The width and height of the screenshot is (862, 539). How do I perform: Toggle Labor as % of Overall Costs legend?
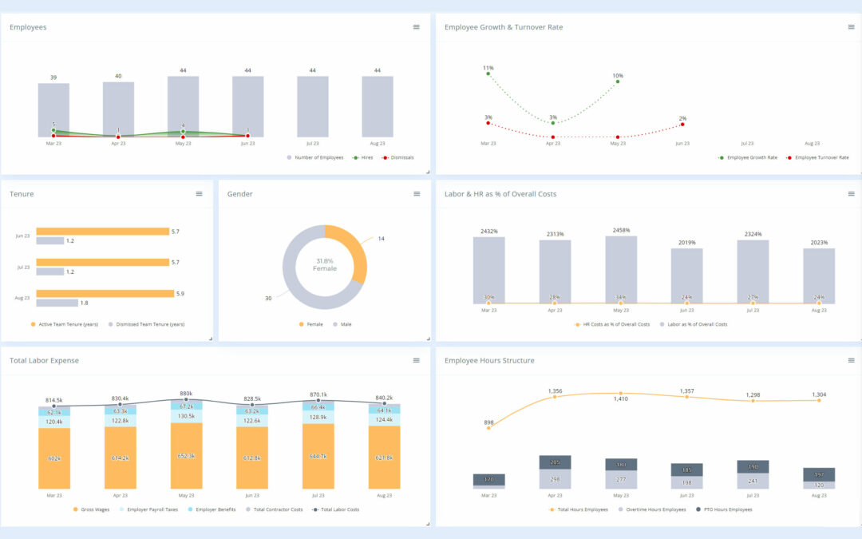[694, 324]
